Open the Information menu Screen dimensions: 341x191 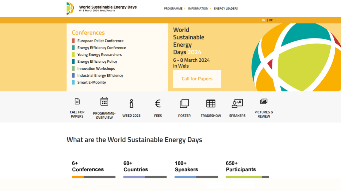[198, 8]
